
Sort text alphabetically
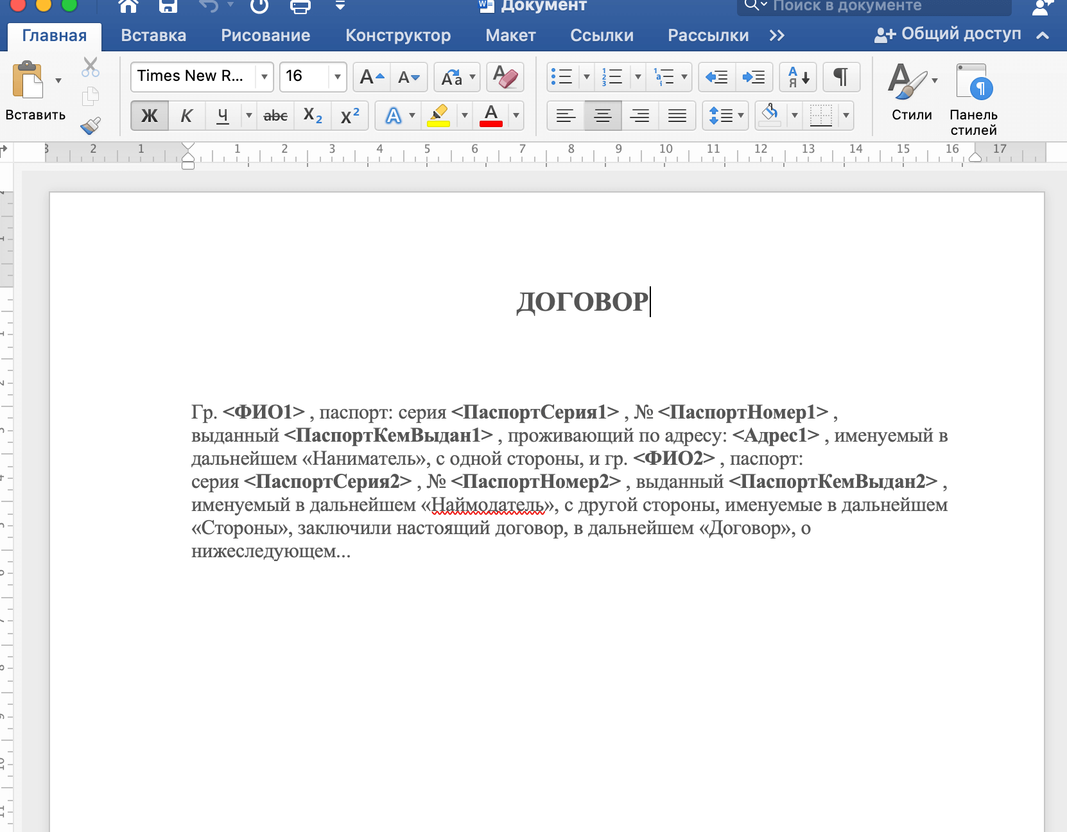coord(798,77)
